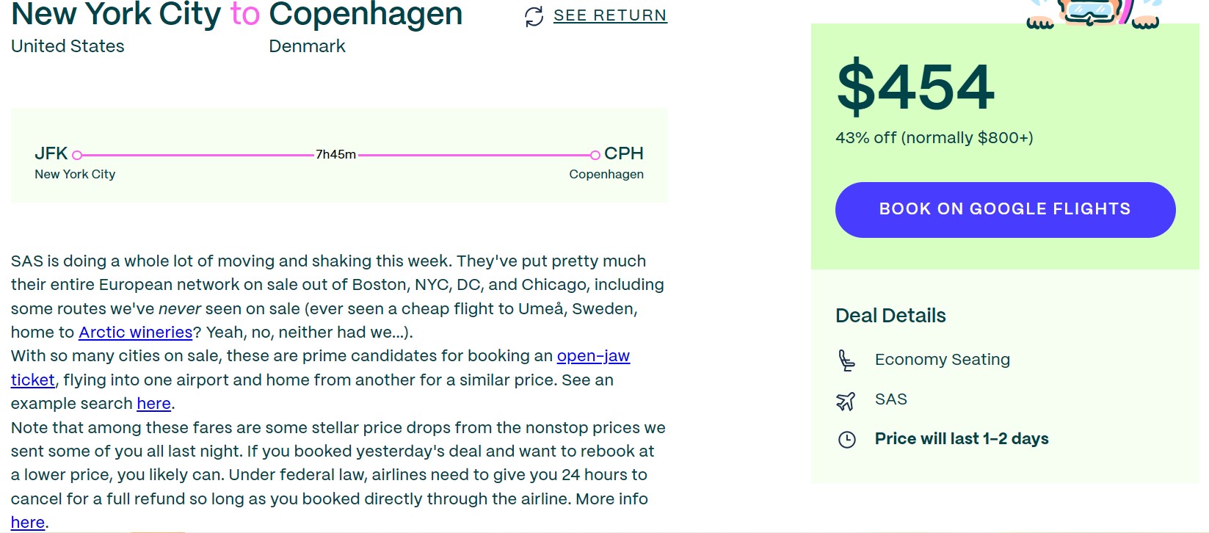Click the green route summary card
The height and width of the screenshot is (533, 1209).
tap(339, 154)
